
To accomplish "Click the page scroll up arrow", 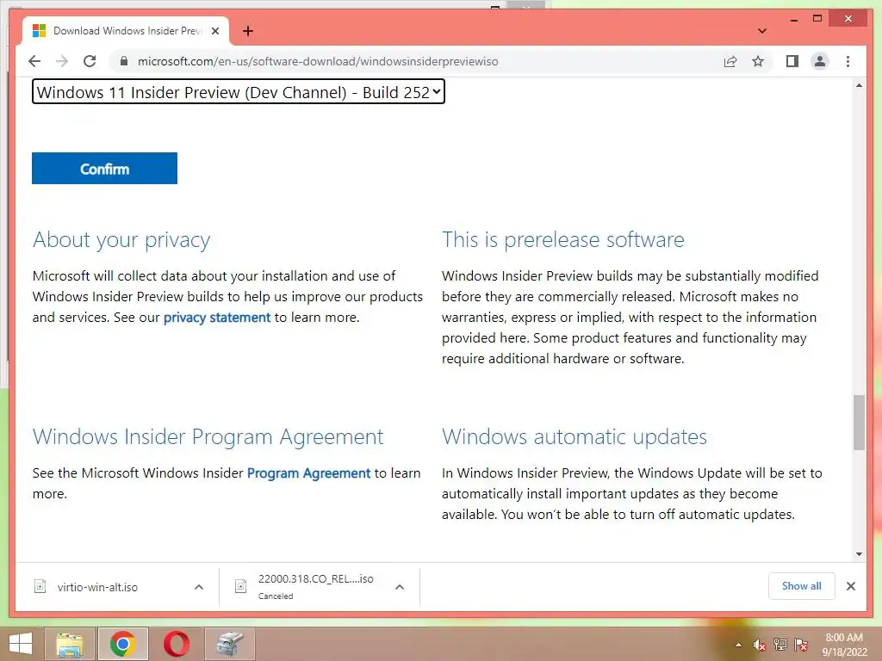I will pos(859,85).
